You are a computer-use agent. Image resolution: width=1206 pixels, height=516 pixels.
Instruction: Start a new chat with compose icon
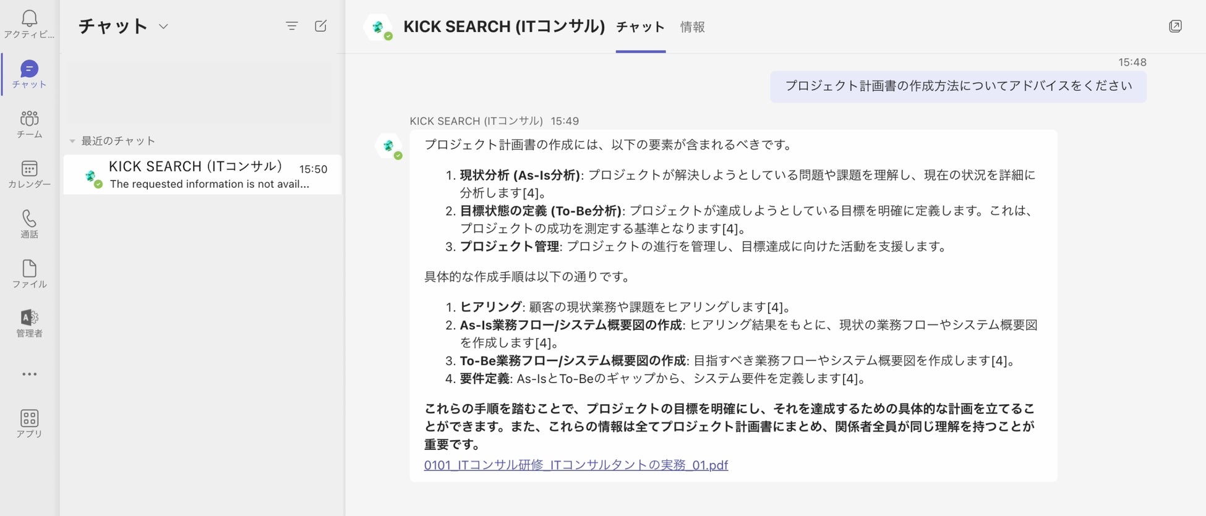click(x=320, y=26)
